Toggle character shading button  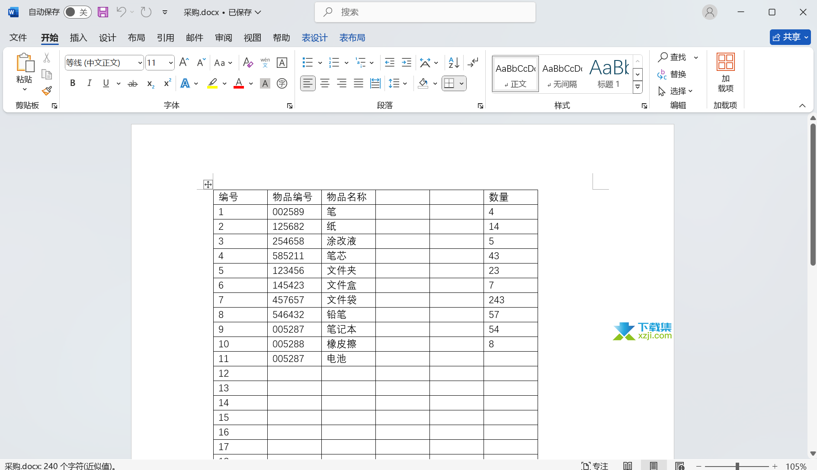265,83
